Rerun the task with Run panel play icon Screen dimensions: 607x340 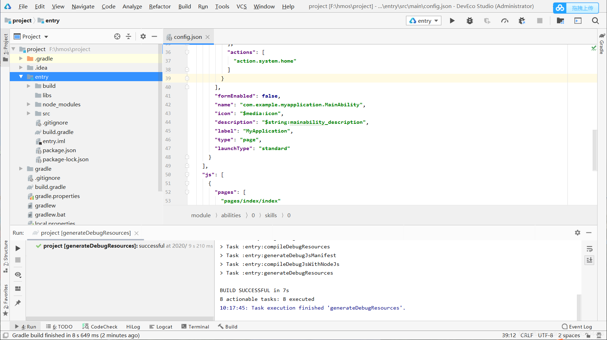[x=18, y=248]
